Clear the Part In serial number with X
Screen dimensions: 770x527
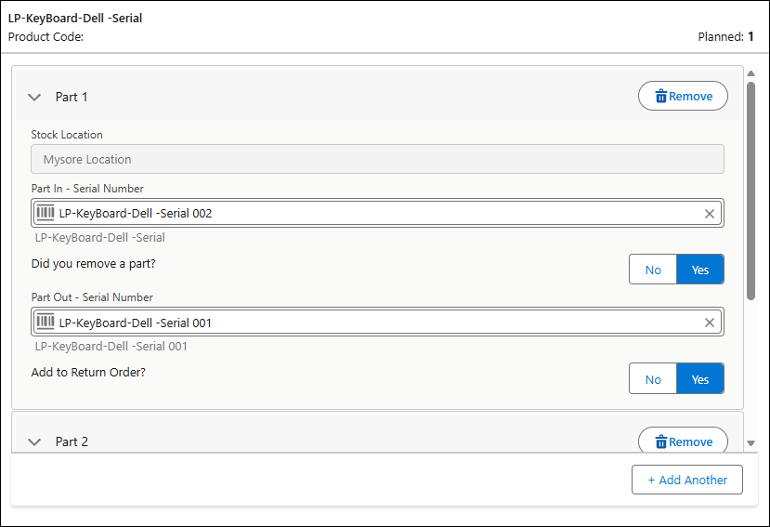709,214
